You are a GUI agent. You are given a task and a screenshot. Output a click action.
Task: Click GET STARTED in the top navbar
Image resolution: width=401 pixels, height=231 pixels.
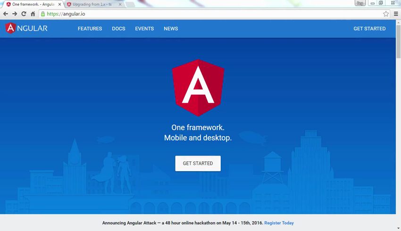tap(369, 29)
